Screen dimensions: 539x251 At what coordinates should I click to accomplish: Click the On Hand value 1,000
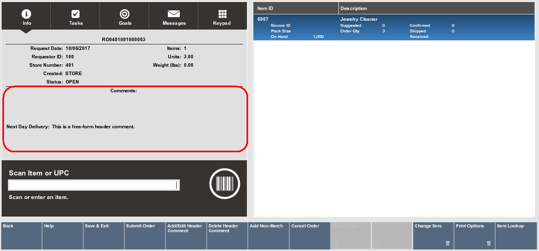click(318, 37)
